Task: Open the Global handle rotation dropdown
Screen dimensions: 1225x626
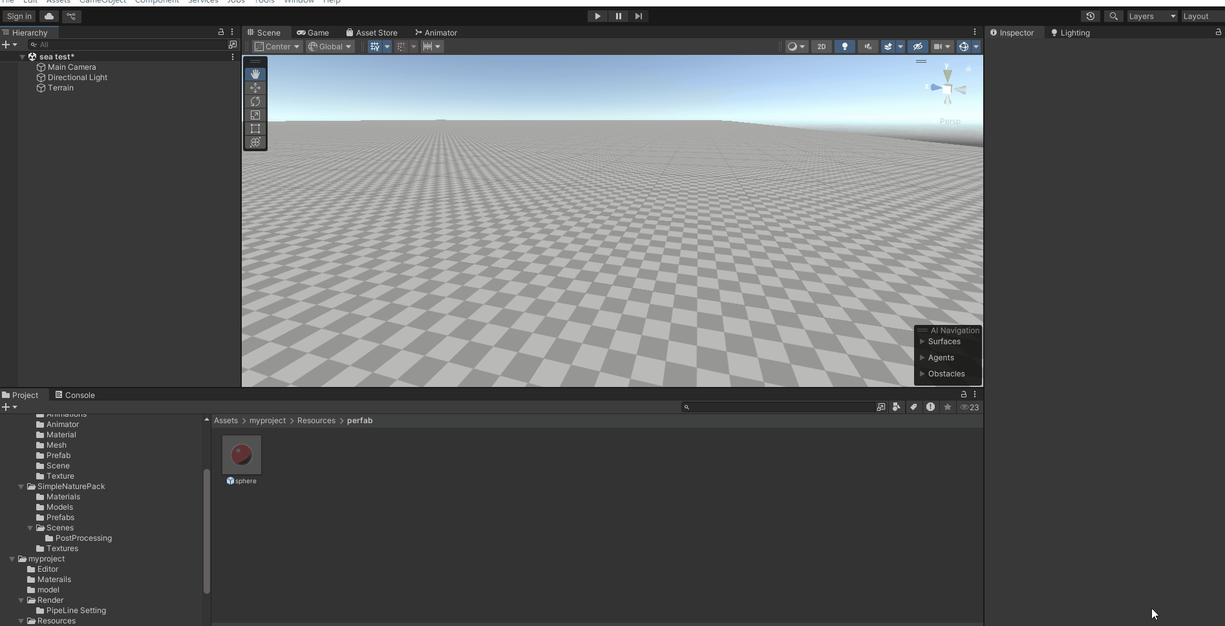Action: [x=330, y=47]
